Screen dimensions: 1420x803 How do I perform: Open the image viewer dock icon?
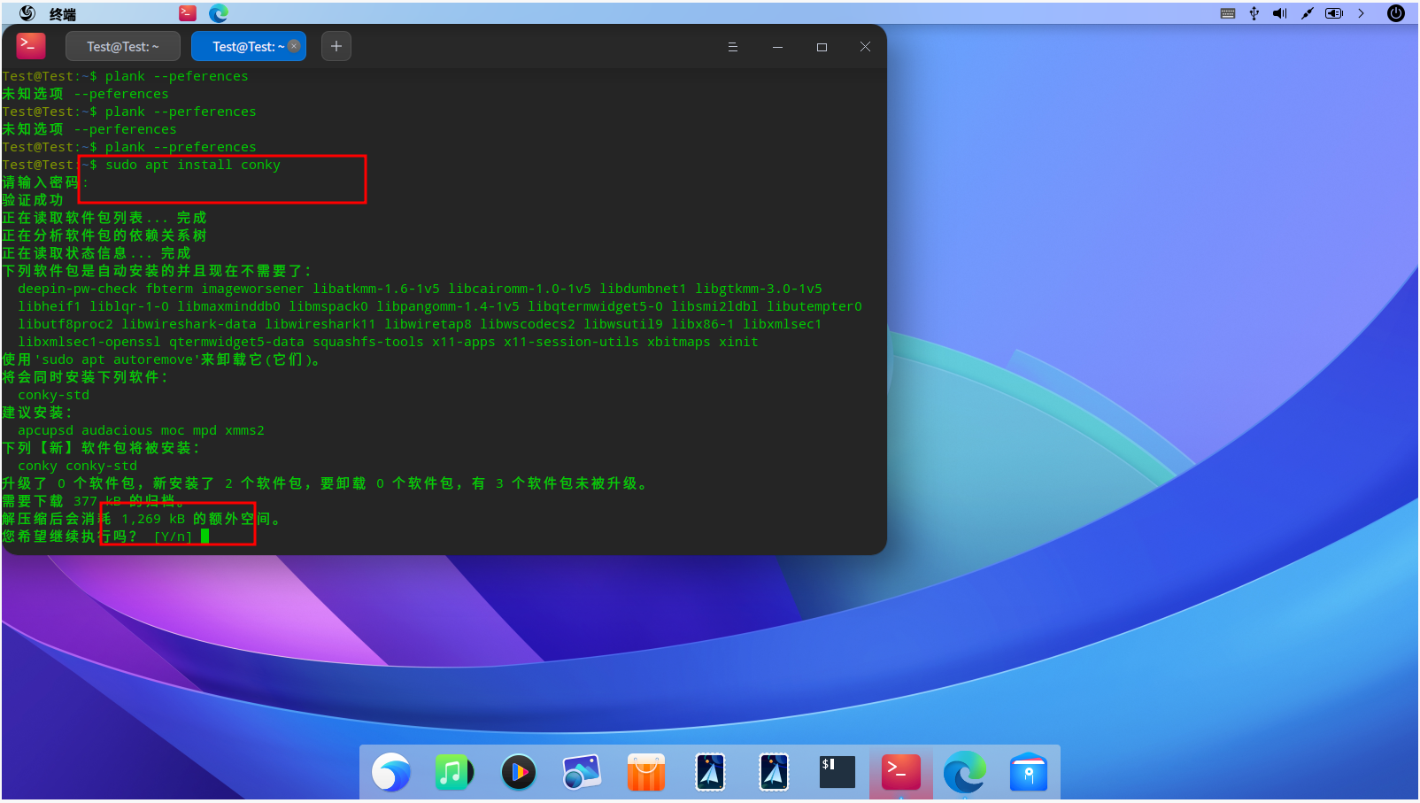(x=583, y=773)
